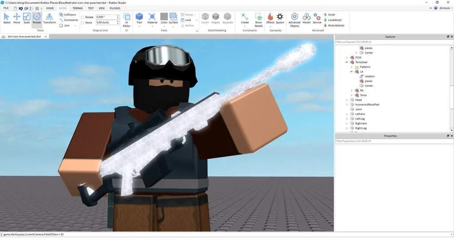Insert a Model from the Advanced group
Viewport: 454px width, 245px height.
tap(306, 18)
